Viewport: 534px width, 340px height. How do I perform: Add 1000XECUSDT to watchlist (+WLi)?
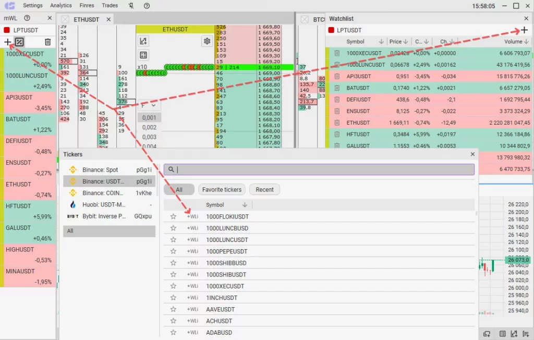(x=192, y=286)
